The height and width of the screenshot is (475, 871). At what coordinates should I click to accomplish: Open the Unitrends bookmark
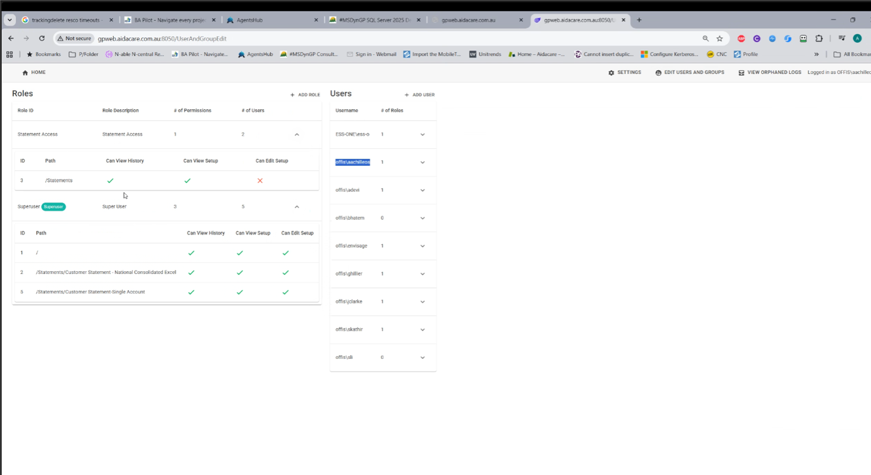pos(485,54)
